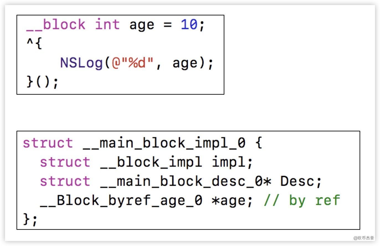Click the NSLog function name
Image resolution: width=380 pixels, height=246 pixels.
coord(81,63)
